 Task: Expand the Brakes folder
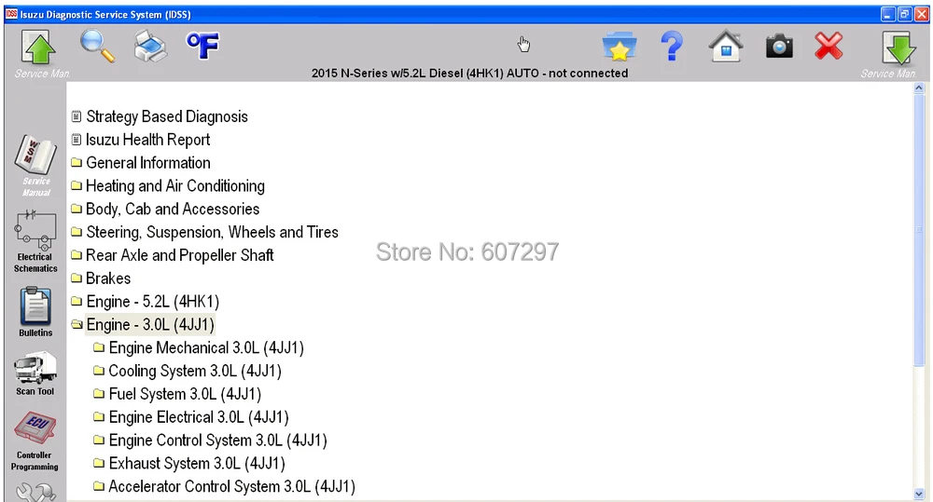(101, 278)
